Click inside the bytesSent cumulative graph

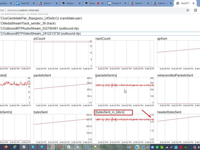pos(63,127)
